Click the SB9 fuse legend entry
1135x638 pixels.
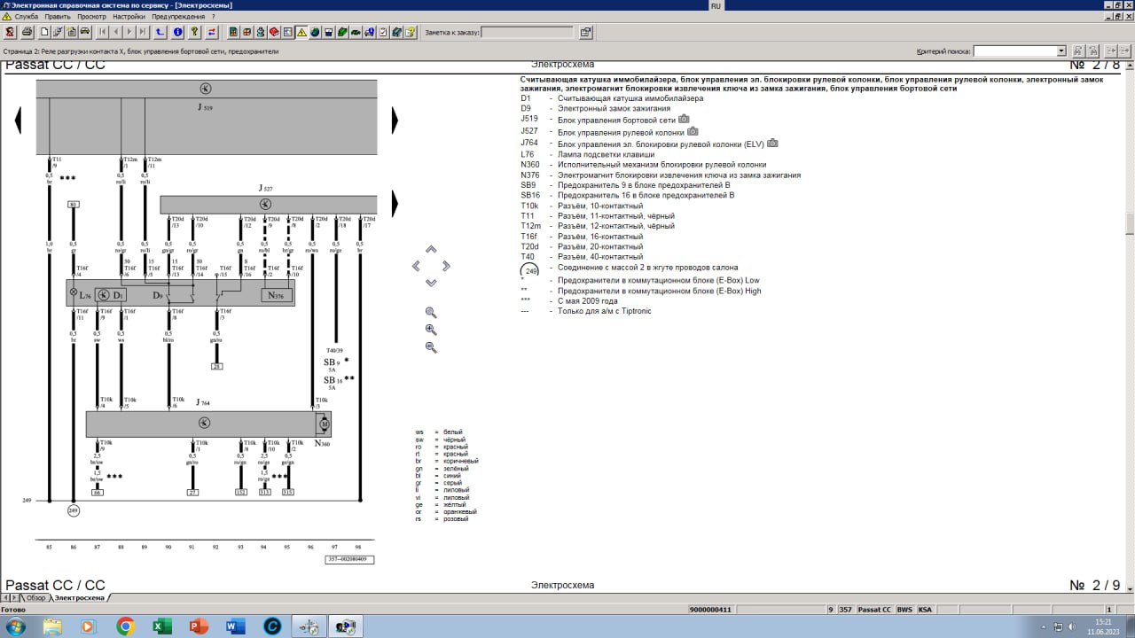(x=644, y=185)
